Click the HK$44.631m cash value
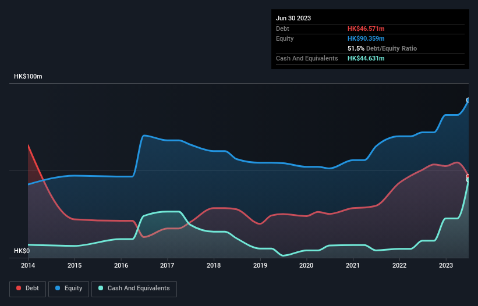This screenshot has width=478, height=306. click(366, 58)
